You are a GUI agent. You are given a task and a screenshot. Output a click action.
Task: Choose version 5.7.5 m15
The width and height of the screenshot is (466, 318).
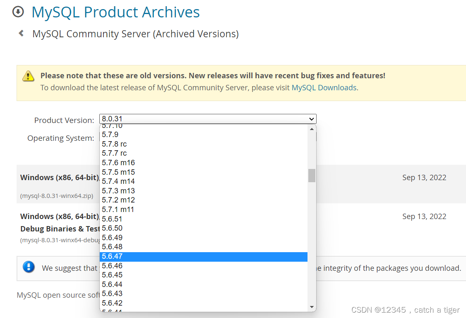click(x=204, y=172)
